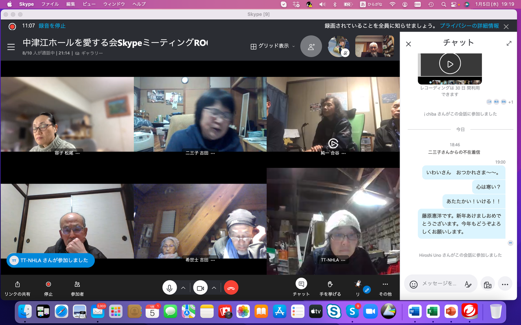
Task: Open the Apple menu
Action: pos(10,4)
